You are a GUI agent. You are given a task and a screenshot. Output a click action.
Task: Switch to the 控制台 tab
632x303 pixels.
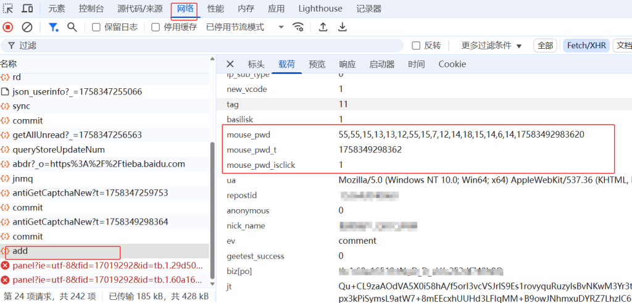[91, 9]
